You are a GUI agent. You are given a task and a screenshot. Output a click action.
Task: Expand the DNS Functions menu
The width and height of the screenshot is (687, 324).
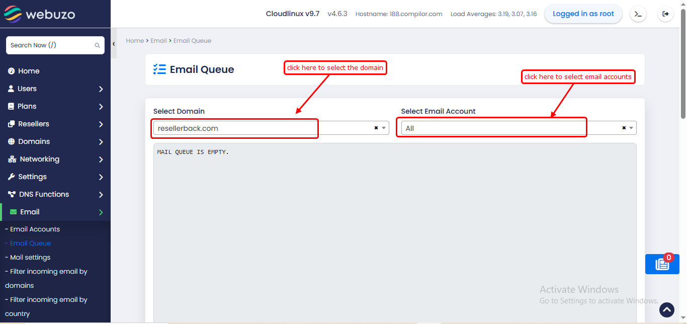pos(55,194)
